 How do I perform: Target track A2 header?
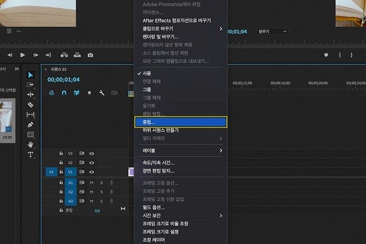(71, 192)
